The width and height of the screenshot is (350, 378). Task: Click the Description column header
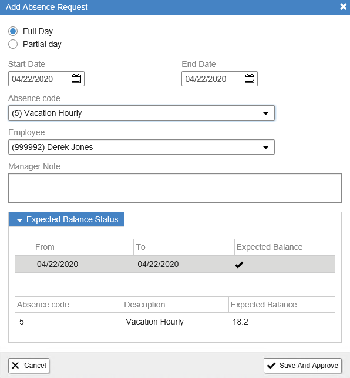pyautogui.click(x=175, y=305)
